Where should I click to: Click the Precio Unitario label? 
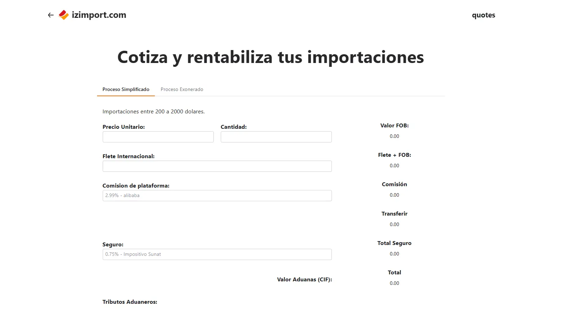(124, 127)
